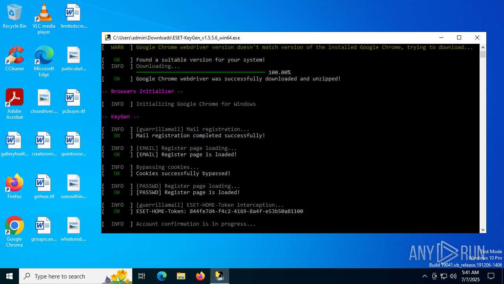The width and height of the screenshot is (504, 284).
Task: Show hidden system tray icons
Action: [424, 276]
